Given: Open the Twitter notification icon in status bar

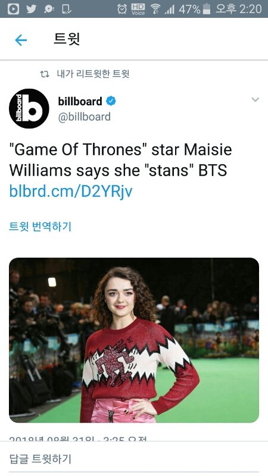Looking at the screenshot, I should (31, 9).
